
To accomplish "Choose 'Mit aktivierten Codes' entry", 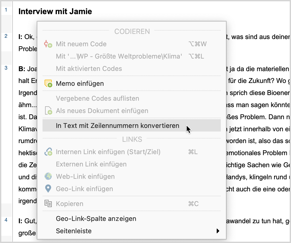I will pyautogui.click(x=89, y=69).
